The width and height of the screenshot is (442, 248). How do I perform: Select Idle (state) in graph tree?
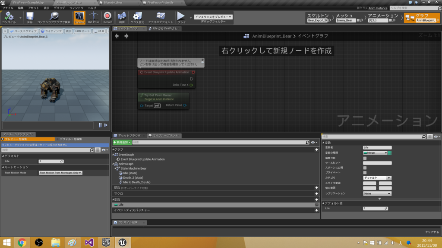(x=130, y=173)
